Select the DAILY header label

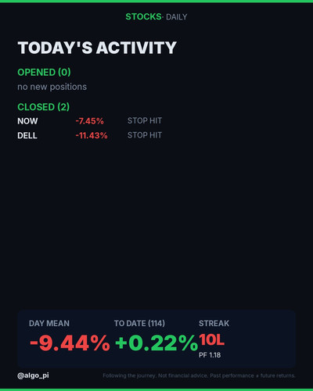[x=177, y=17]
